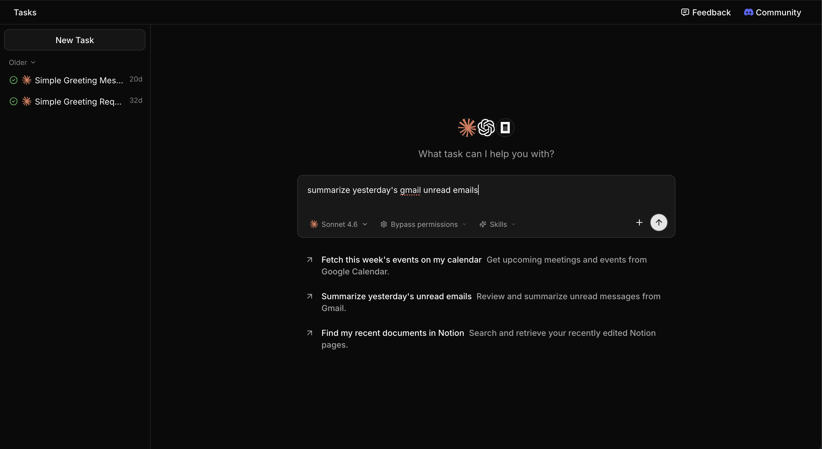Viewport: 822px width, 449px height.
Task: Select the third square agent logo
Action: (x=505, y=128)
